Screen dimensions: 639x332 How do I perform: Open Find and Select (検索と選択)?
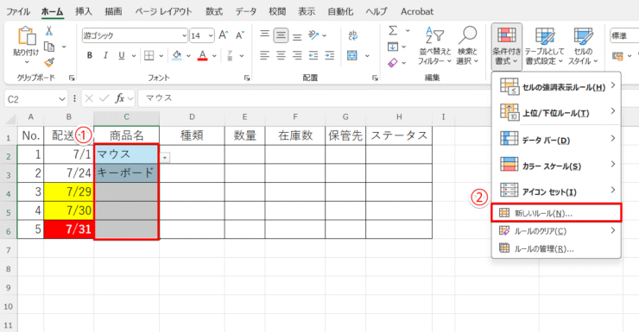coord(467,45)
